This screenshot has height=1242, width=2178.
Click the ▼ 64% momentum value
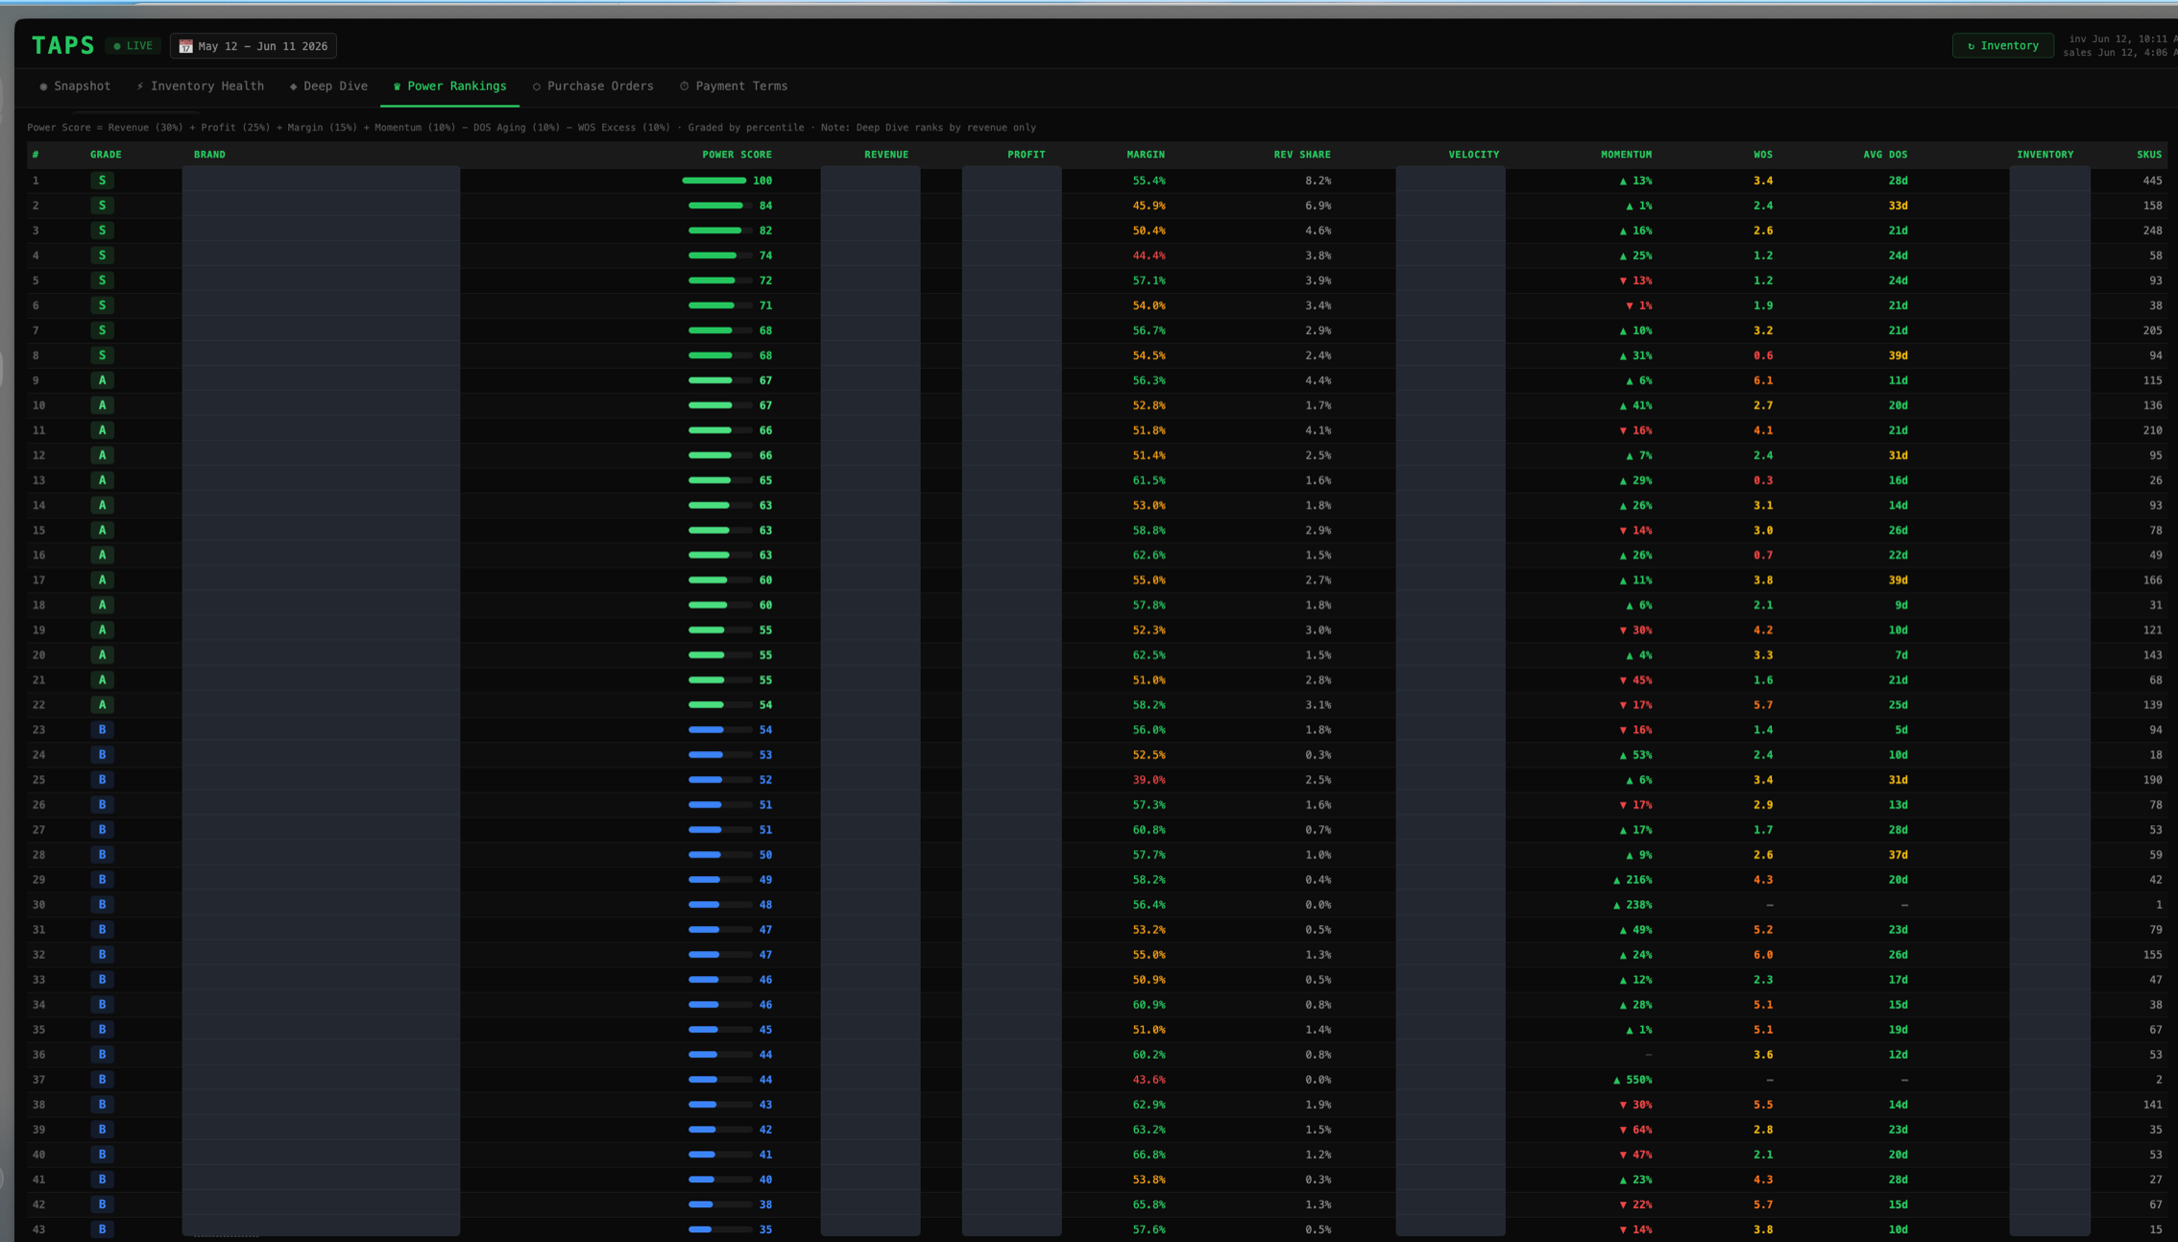[x=1636, y=1130]
